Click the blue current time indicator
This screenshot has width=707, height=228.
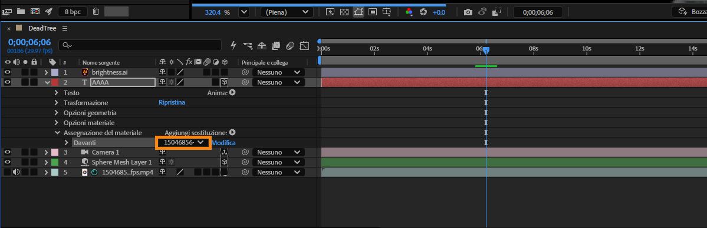tap(486, 51)
